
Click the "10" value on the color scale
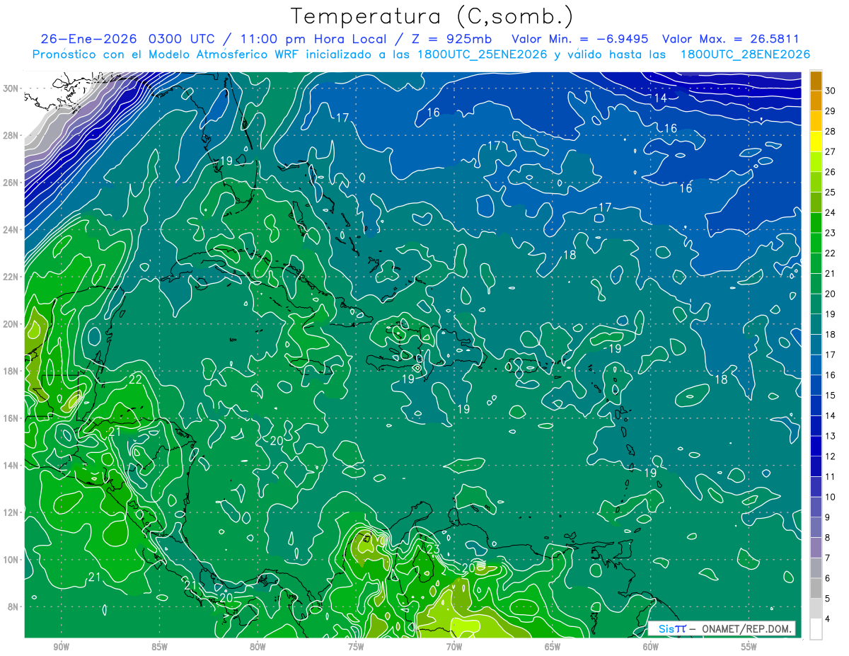(x=831, y=497)
